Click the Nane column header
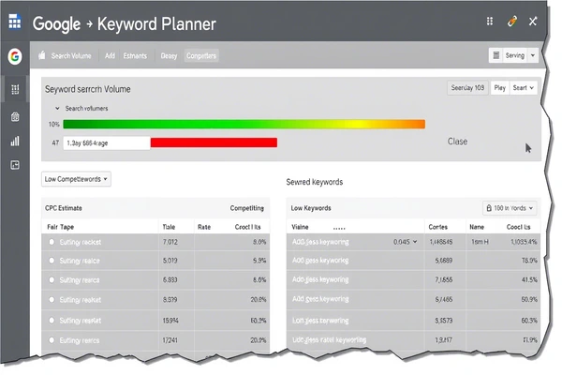The image size is (562, 375). (477, 227)
